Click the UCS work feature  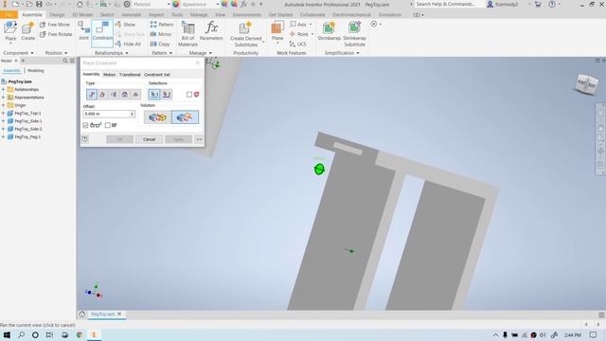tap(298, 45)
